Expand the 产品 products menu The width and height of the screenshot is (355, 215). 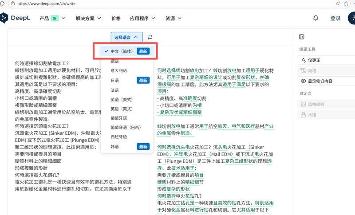(52, 18)
